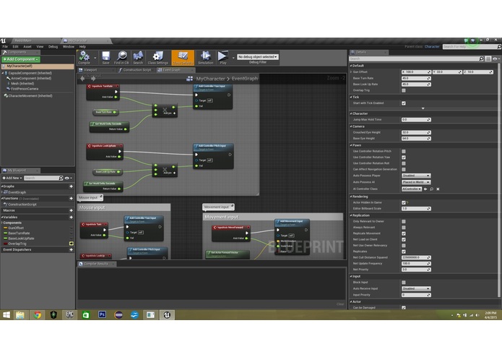The image size is (502, 357).
Task: Open the Asset menu
Action: [x=27, y=47]
